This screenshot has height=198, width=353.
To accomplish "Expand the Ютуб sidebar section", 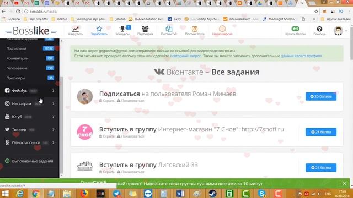I will click(x=30, y=117).
